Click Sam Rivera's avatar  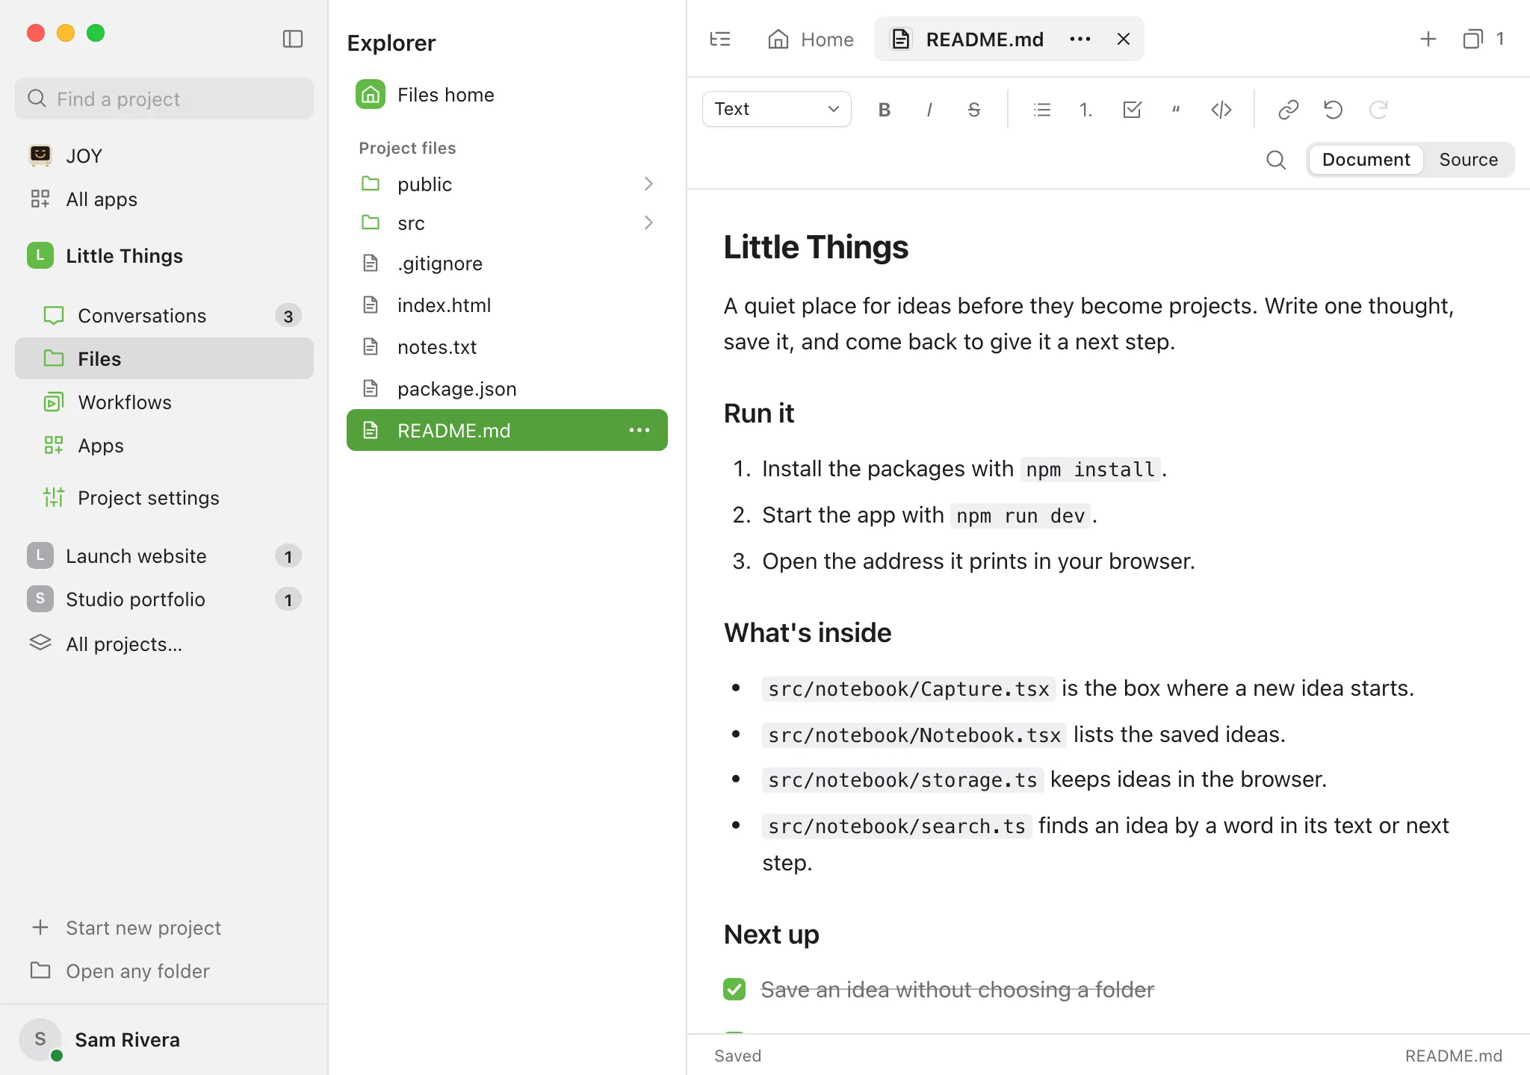tap(40, 1039)
